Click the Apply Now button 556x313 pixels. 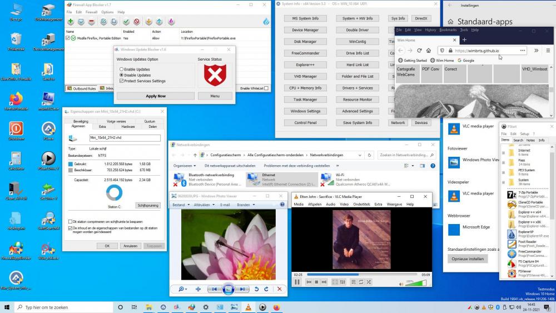(x=155, y=96)
